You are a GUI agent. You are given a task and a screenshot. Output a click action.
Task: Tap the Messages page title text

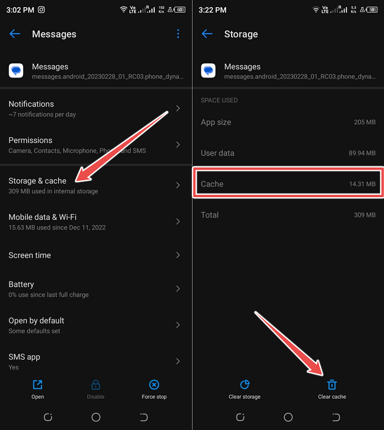[x=54, y=34]
